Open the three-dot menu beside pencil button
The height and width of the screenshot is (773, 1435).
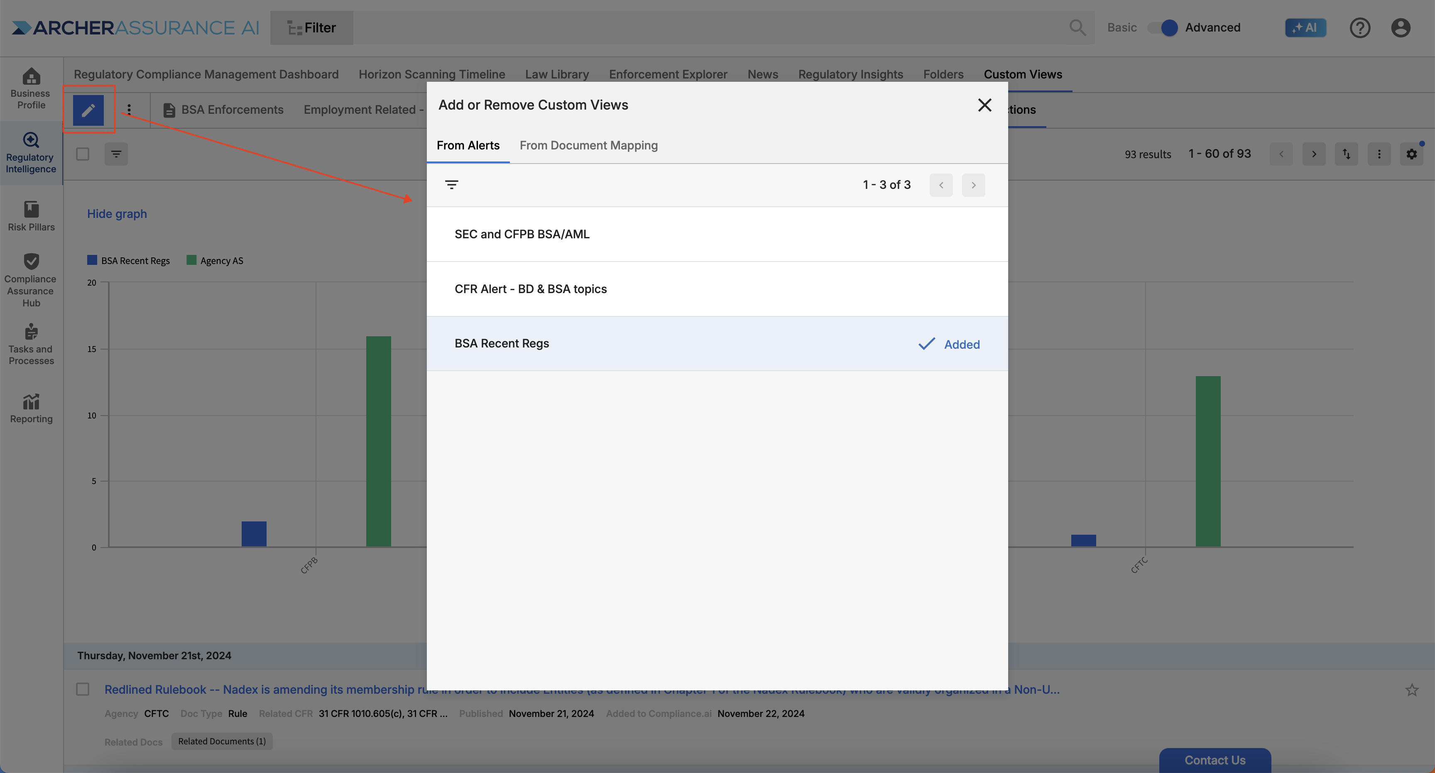pos(129,110)
